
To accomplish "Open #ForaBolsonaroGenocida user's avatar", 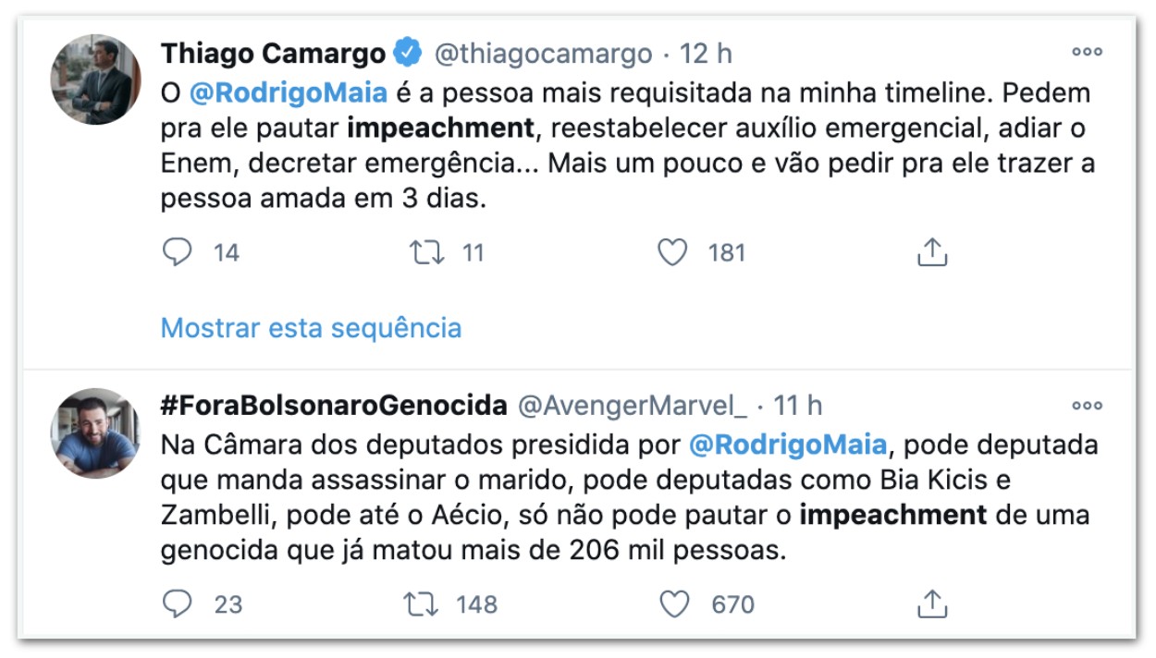I will pos(95,433).
